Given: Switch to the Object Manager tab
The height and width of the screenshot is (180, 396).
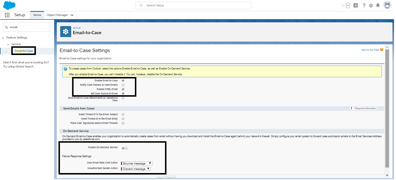Looking at the screenshot, I should click(57, 15).
